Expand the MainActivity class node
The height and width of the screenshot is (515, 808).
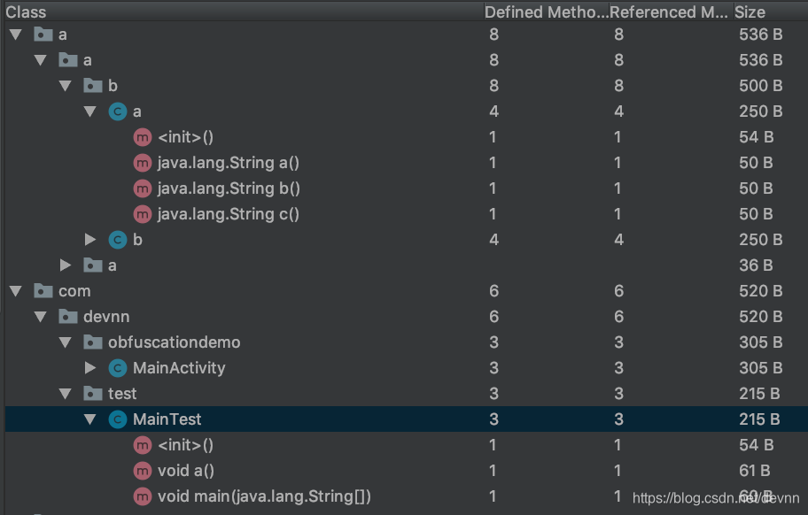pos(89,368)
